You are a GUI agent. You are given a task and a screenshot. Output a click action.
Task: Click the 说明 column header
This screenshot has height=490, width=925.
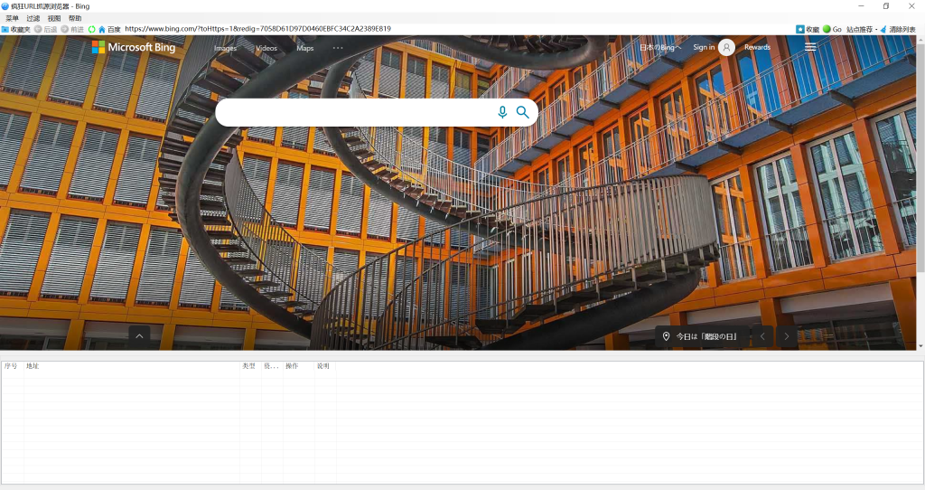point(325,366)
